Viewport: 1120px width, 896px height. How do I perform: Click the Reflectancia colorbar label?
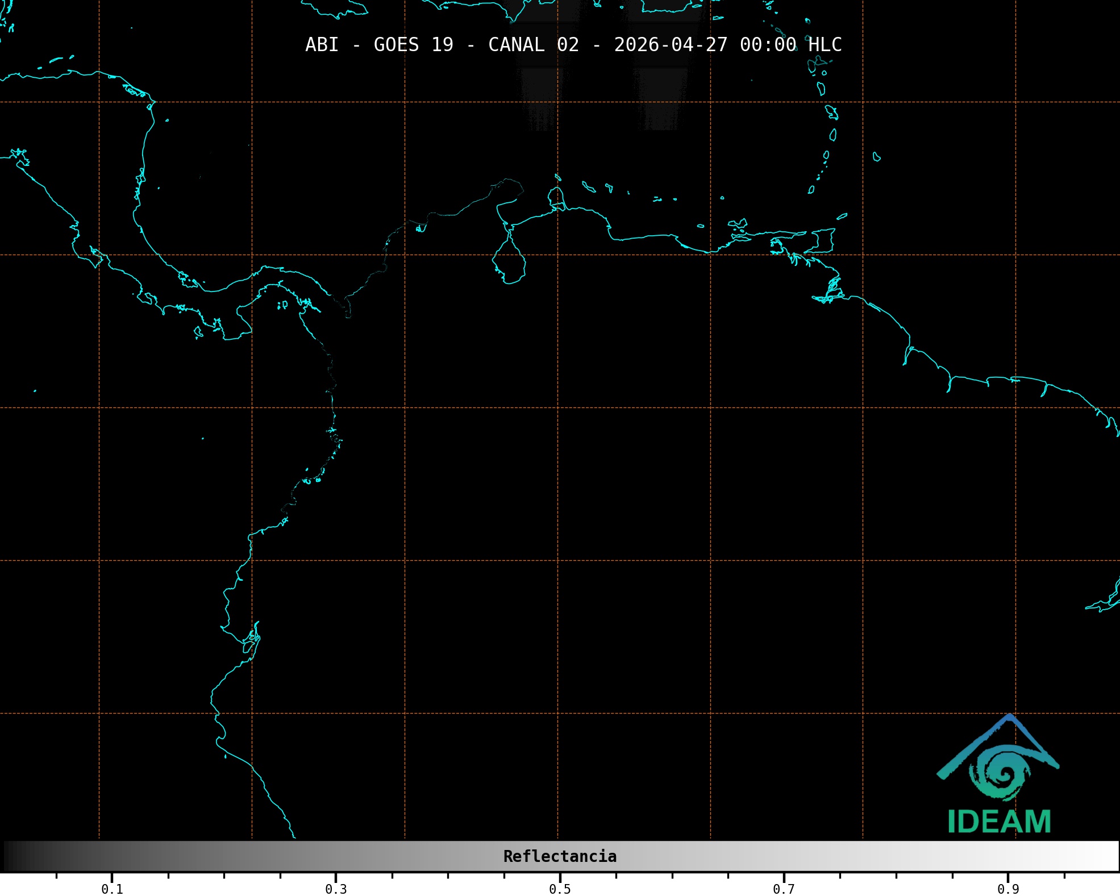point(560,856)
